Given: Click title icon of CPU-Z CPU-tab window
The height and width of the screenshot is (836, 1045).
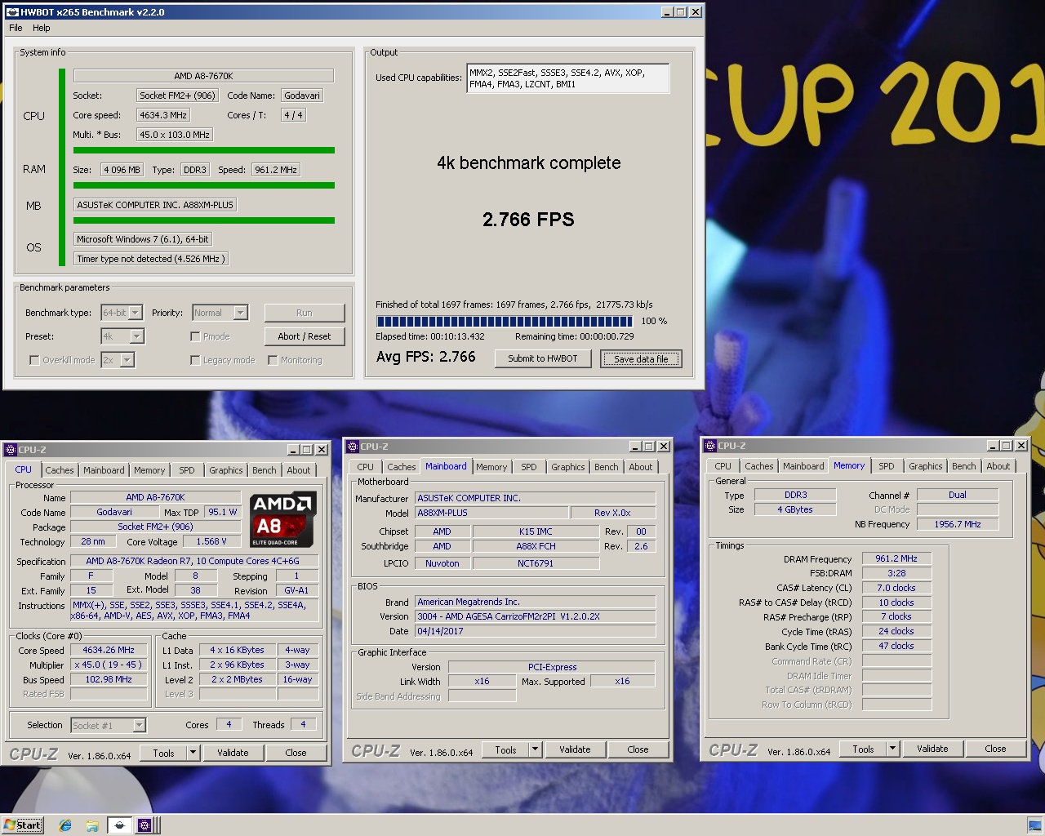Looking at the screenshot, I should (x=11, y=450).
